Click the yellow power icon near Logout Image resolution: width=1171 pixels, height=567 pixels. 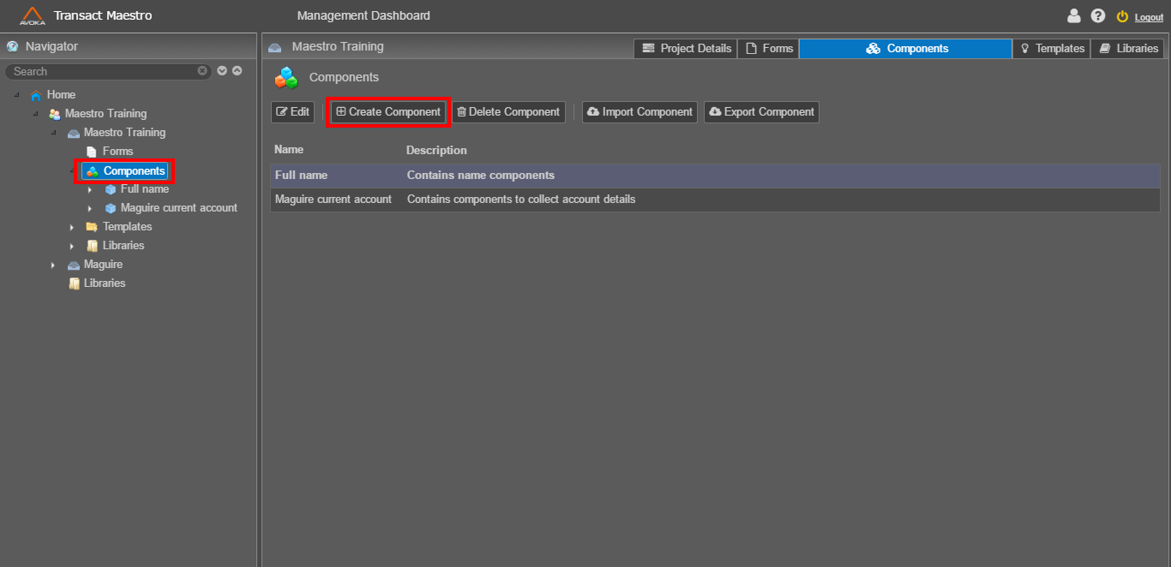point(1122,15)
